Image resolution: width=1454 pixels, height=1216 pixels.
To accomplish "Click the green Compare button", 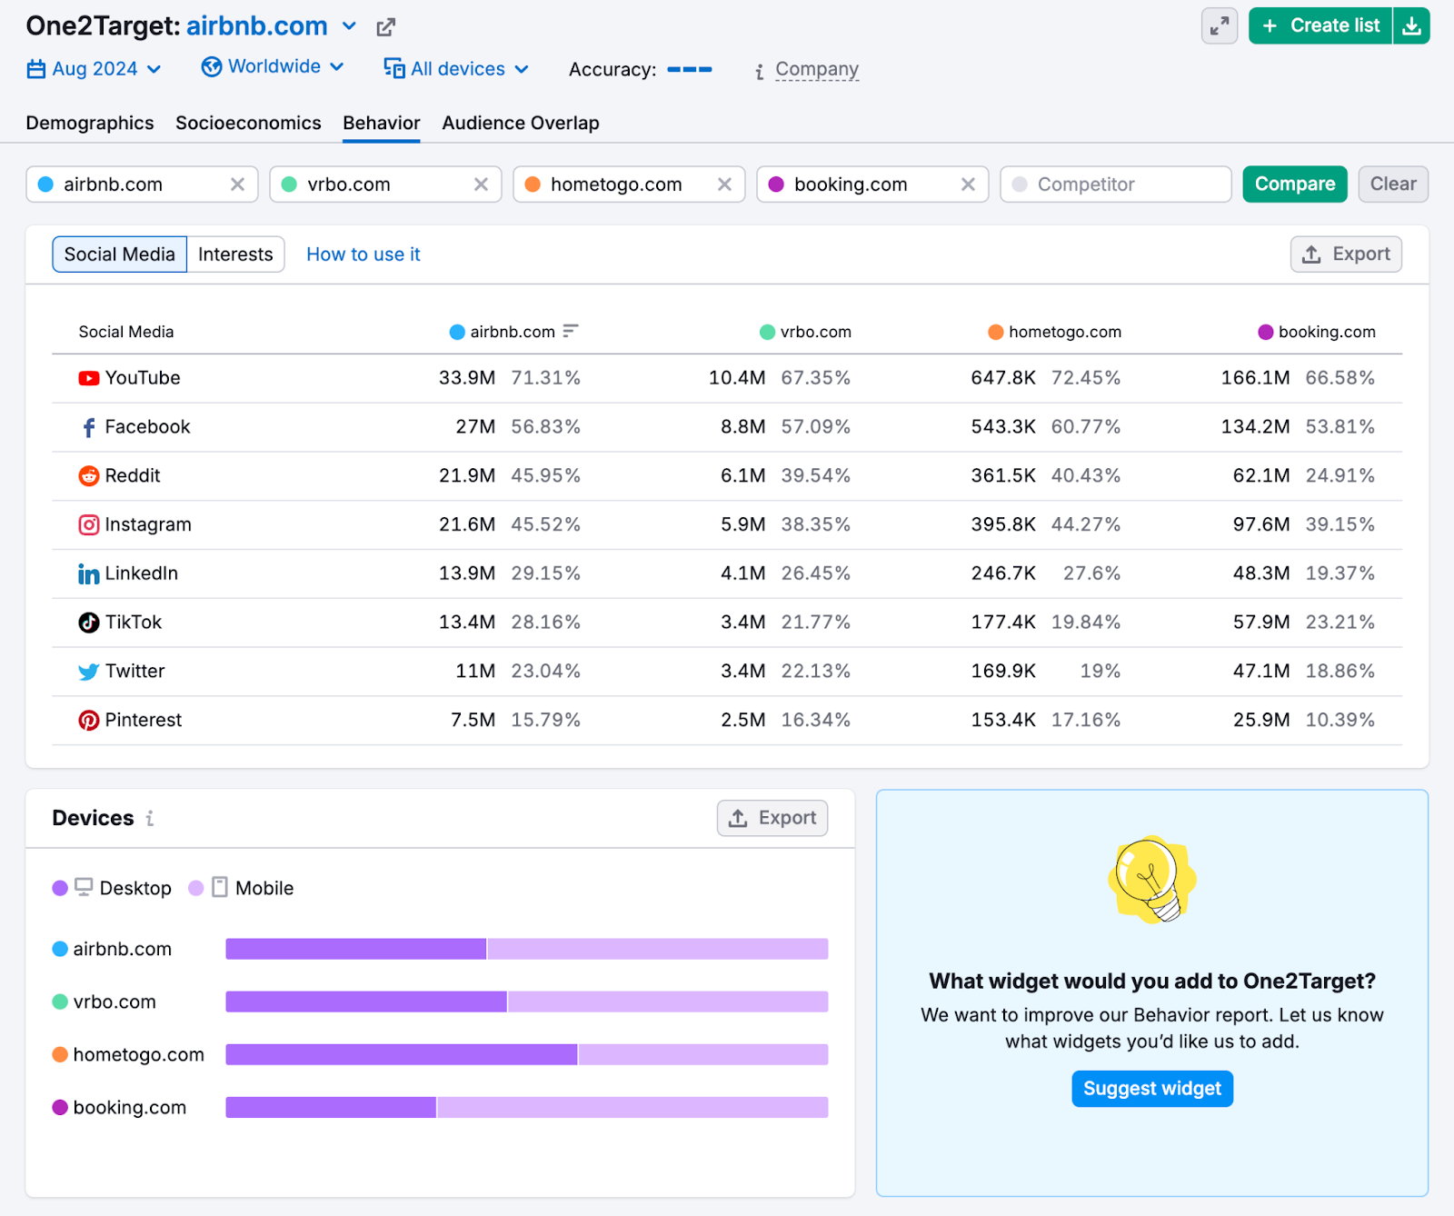I will pos(1295,184).
